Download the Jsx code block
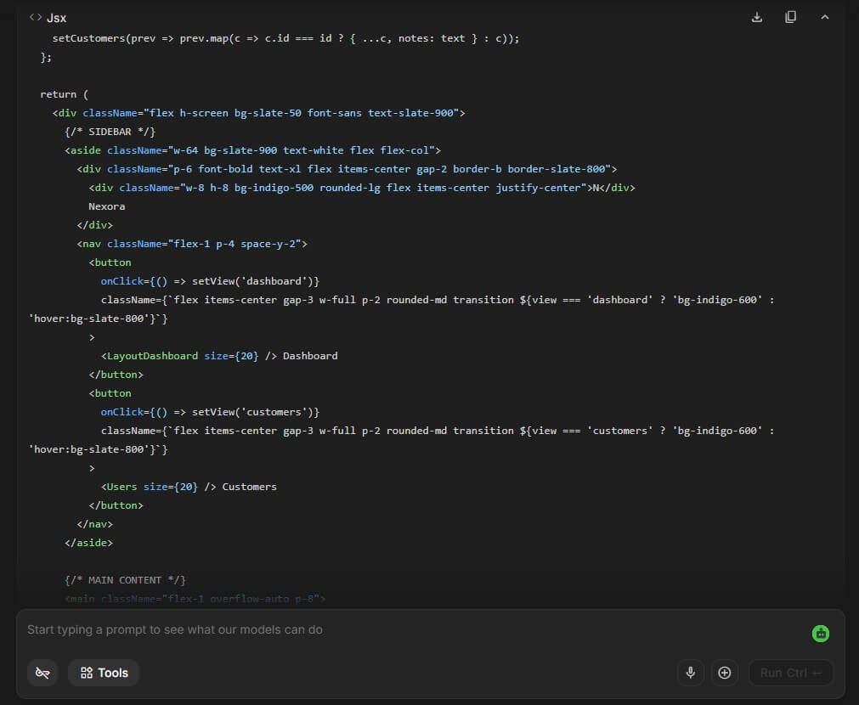 (x=756, y=17)
